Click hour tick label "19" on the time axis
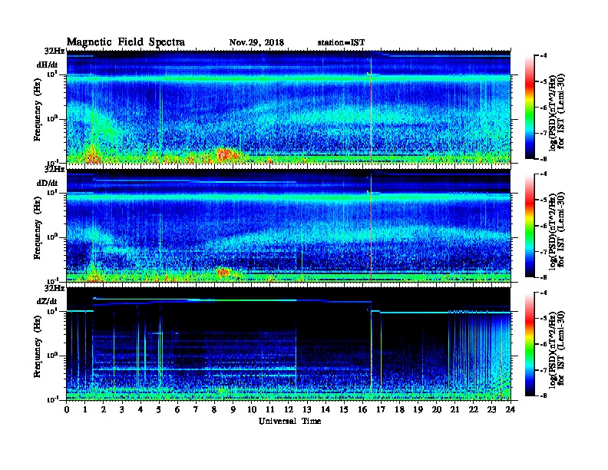The width and height of the screenshot is (608, 470). coord(418,409)
